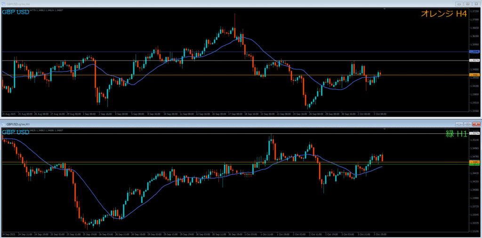Click the GBP USD label in H4 chart
This screenshot has width=482, height=238.
pos(16,12)
